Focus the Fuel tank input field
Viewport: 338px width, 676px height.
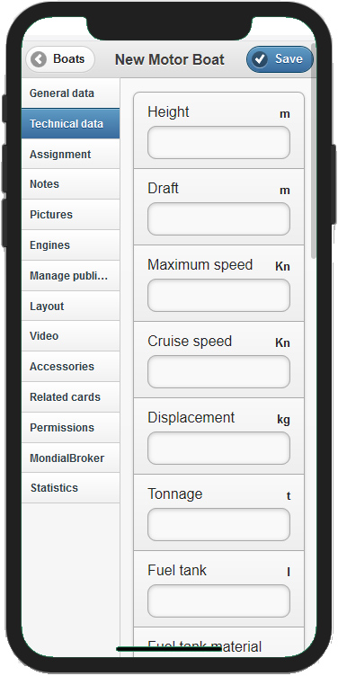(218, 601)
